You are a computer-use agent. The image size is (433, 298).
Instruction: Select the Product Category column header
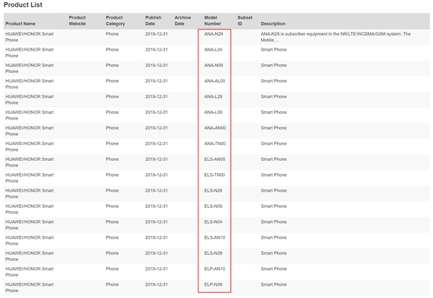point(115,21)
